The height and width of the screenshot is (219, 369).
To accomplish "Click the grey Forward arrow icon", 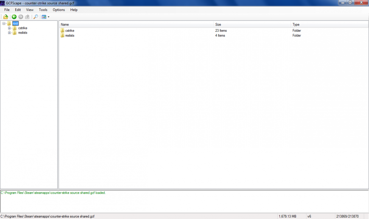I will point(21,17).
